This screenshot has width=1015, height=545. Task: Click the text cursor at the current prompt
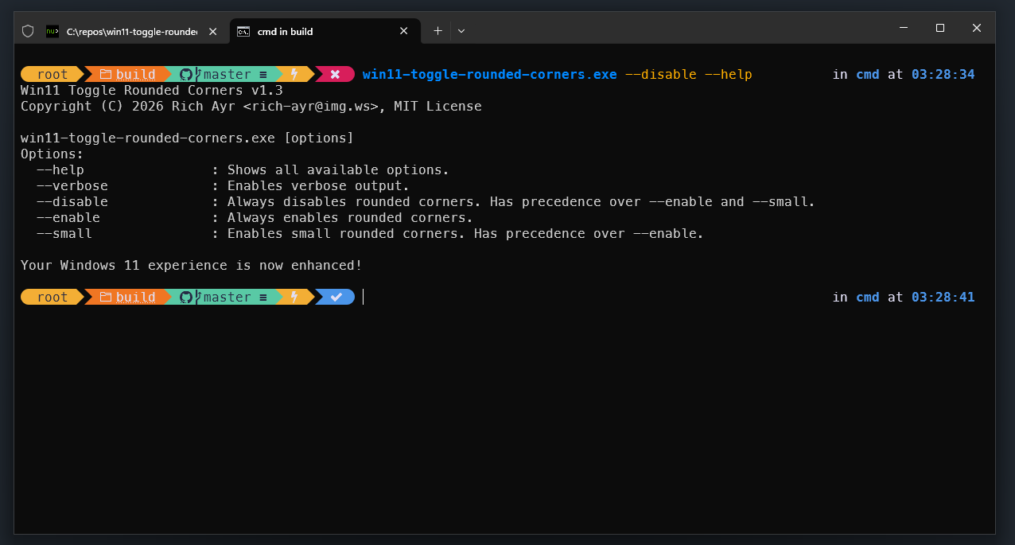click(364, 297)
